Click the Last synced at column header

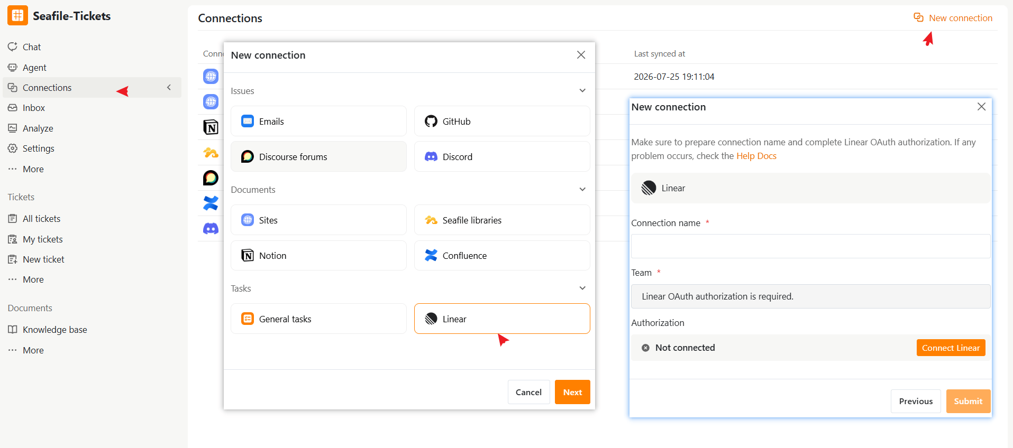659,54
